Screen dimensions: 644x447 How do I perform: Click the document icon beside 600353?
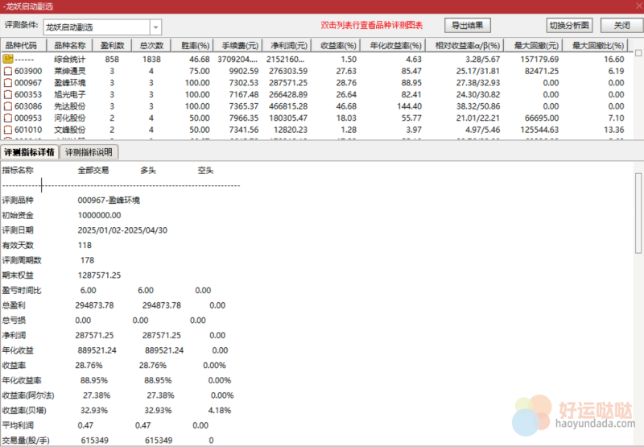[x=8, y=94]
